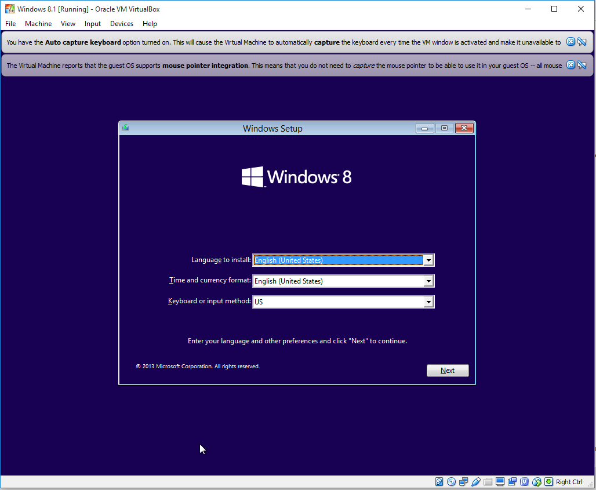Viewport: 596px width, 490px height.
Task: Click the hard disk status icon
Action: [x=439, y=481]
